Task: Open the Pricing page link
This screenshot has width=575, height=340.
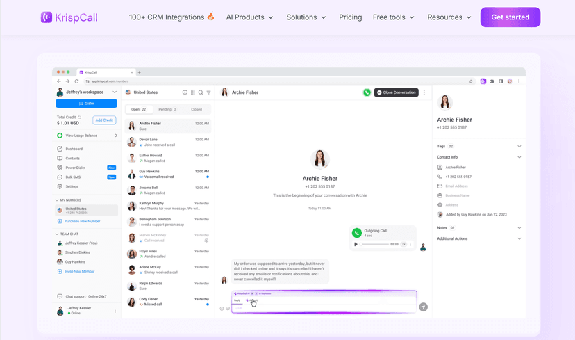Action: 350,17
